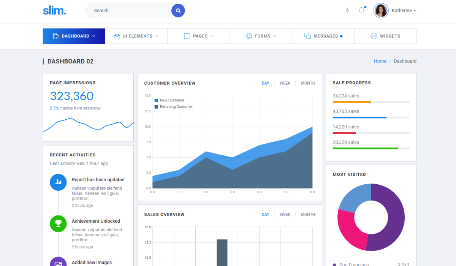Open the Added new images activity
456x266 pixels.
(92, 263)
